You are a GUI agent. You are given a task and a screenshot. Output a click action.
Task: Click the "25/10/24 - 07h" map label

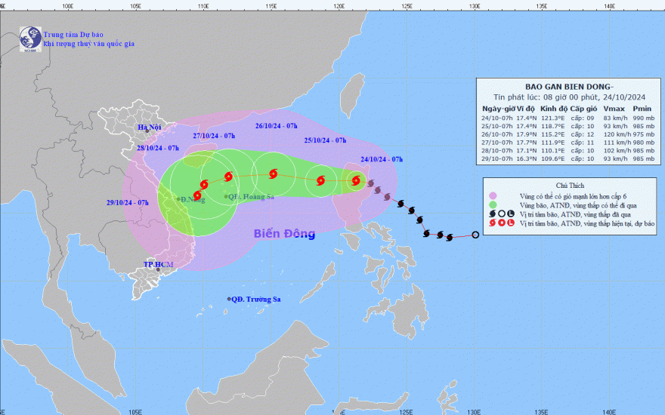pos(325,140)
